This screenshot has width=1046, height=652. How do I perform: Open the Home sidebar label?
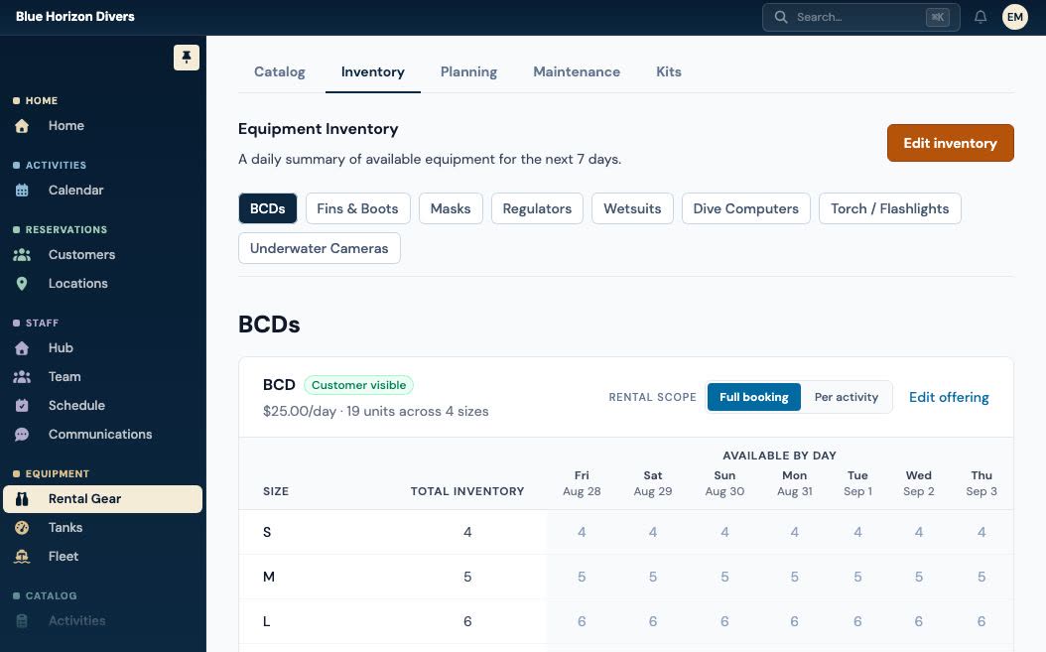(66, 125)
